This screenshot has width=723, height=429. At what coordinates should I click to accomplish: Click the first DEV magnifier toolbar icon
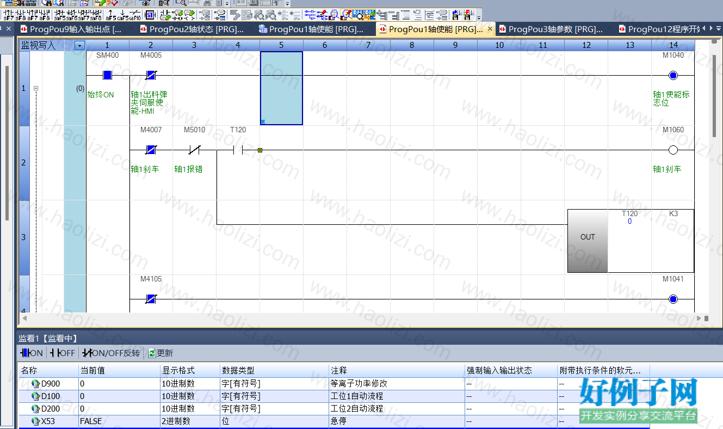coord(358,14)
